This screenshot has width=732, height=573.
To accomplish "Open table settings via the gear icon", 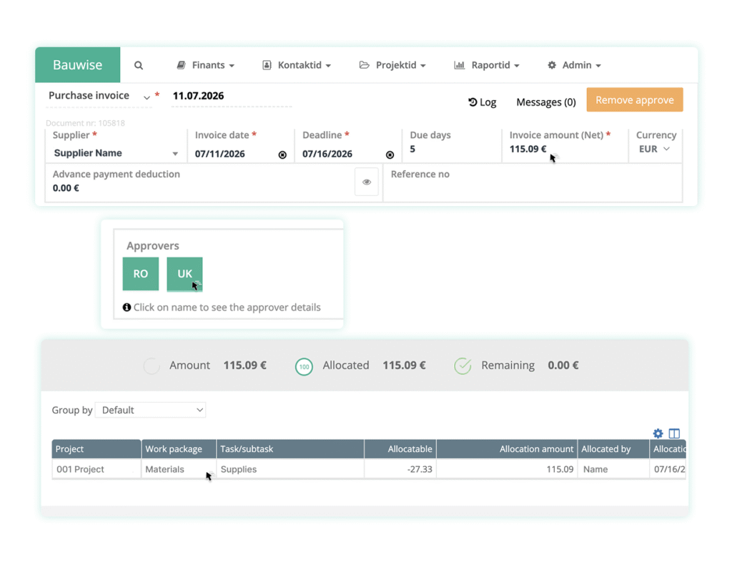I will 658,433.
